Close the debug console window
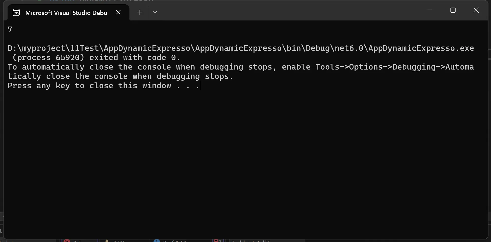This screenshot has height=242, width=491. (x=476, y=10)
